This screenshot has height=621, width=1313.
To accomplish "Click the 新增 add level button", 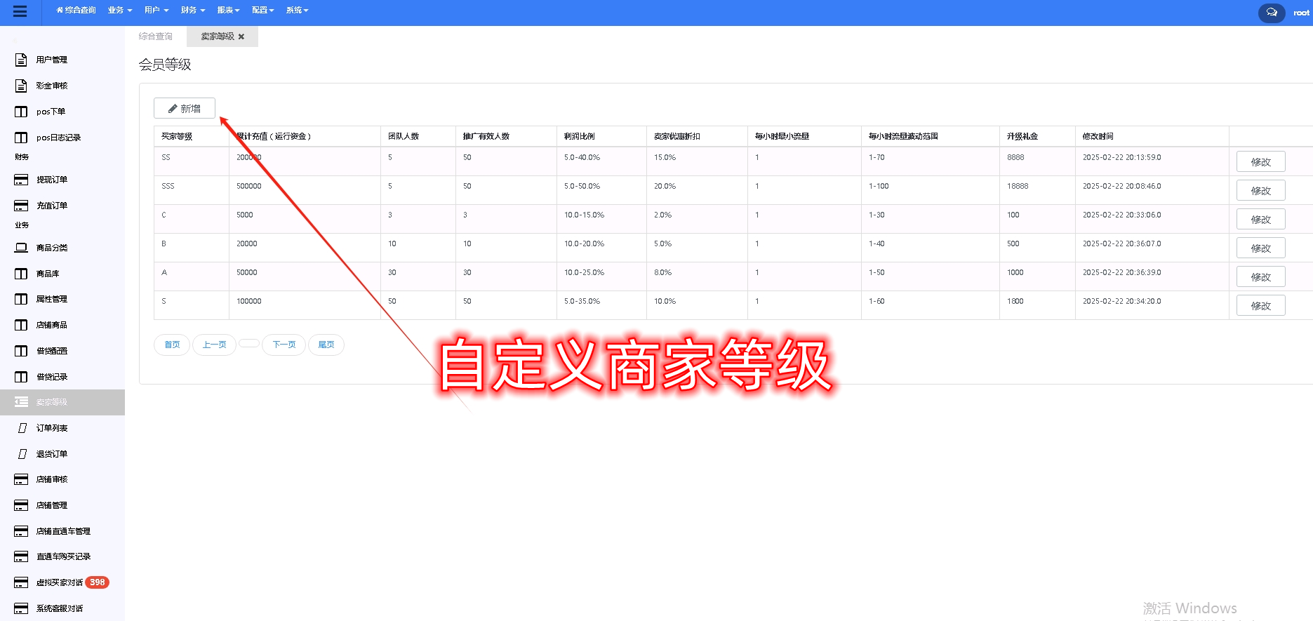I will [185, 109].
